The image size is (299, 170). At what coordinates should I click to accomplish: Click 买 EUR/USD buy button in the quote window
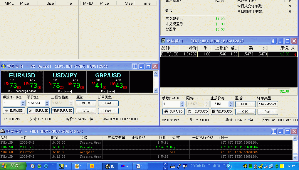(x=14, y=110)
